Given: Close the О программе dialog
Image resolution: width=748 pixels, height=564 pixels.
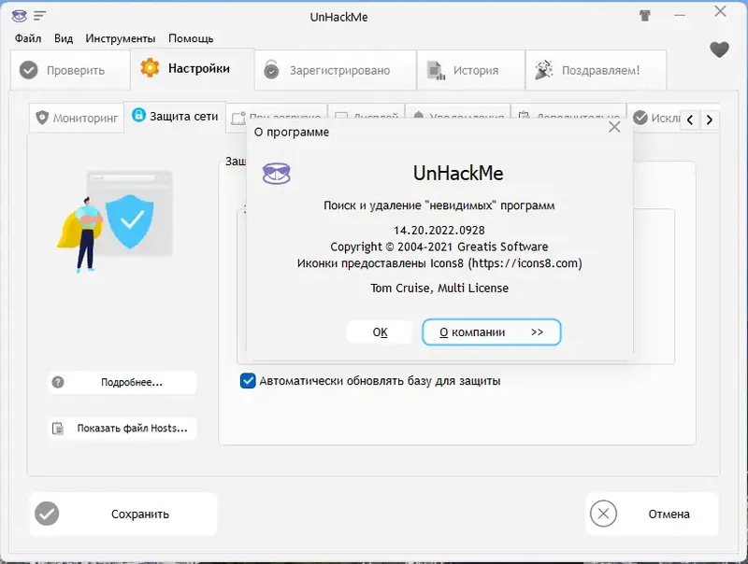Looking at the screenshot, I should coord(614,126).
